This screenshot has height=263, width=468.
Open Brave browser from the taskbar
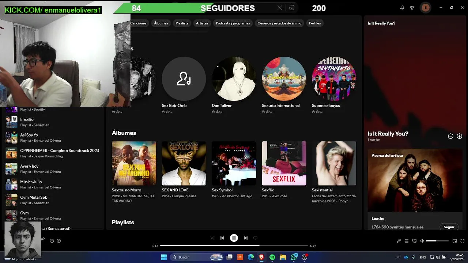(x=261, y=257)
